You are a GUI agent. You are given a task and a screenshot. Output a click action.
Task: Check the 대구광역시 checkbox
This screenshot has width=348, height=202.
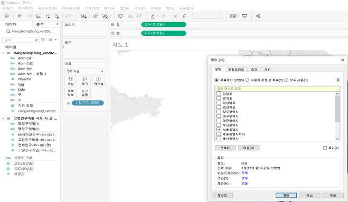(x=219, y=116)
